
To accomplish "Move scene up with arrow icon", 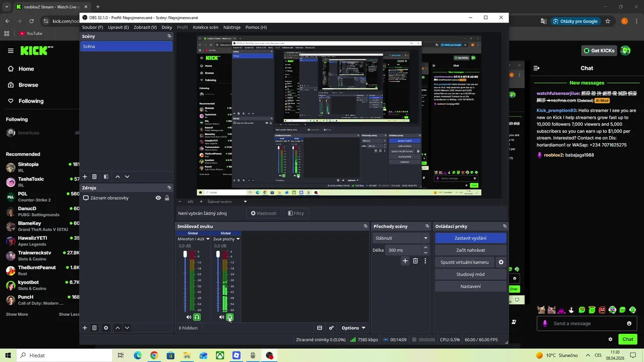I will coord(118,177).
